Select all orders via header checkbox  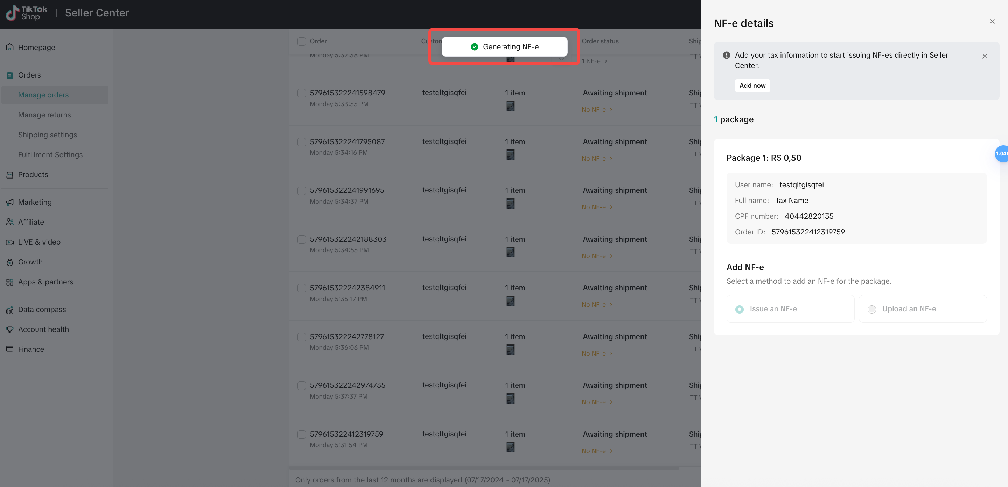click(301, 41)
